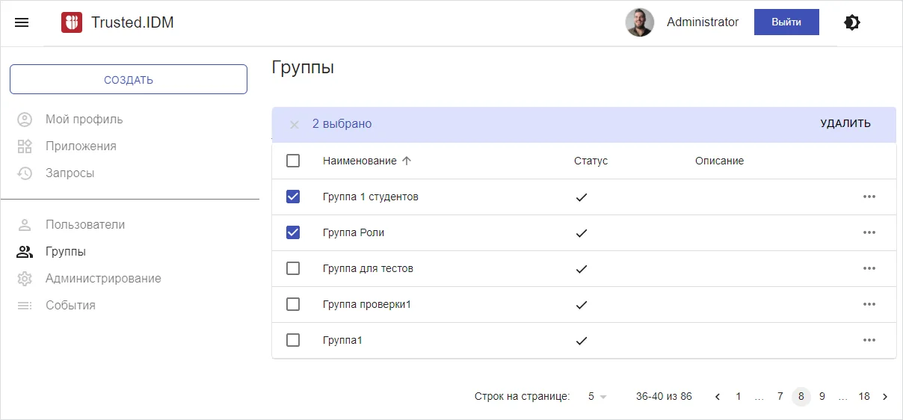
Task: Open actions menu for Группа Роли
Action: (869, 232)
